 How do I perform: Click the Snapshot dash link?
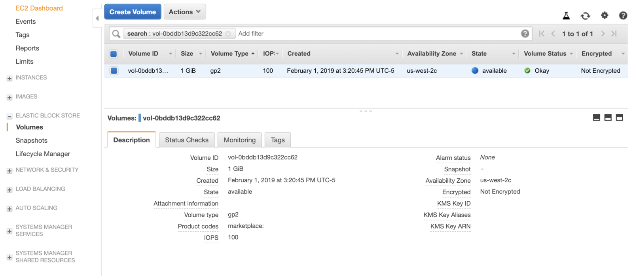482,169
